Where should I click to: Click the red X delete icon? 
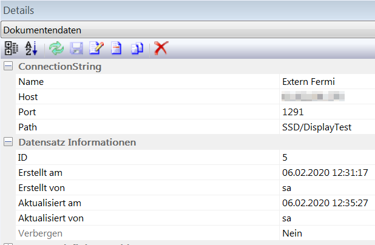tap(161, 49)
